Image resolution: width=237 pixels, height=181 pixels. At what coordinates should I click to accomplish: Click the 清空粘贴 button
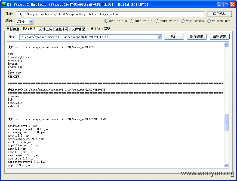(x=220, y=14)
